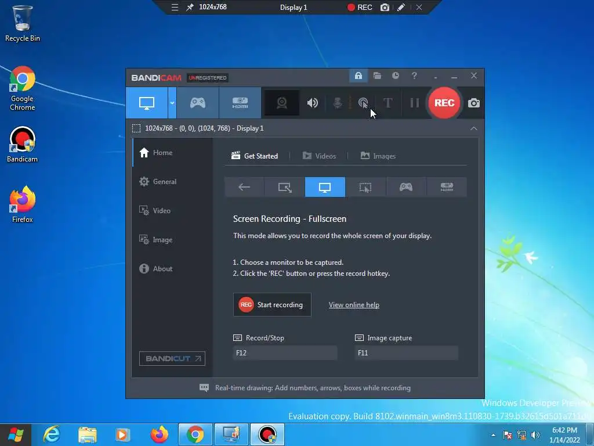
Task: Select Game Recording mode in top toolbar
Action: [198, 103]
